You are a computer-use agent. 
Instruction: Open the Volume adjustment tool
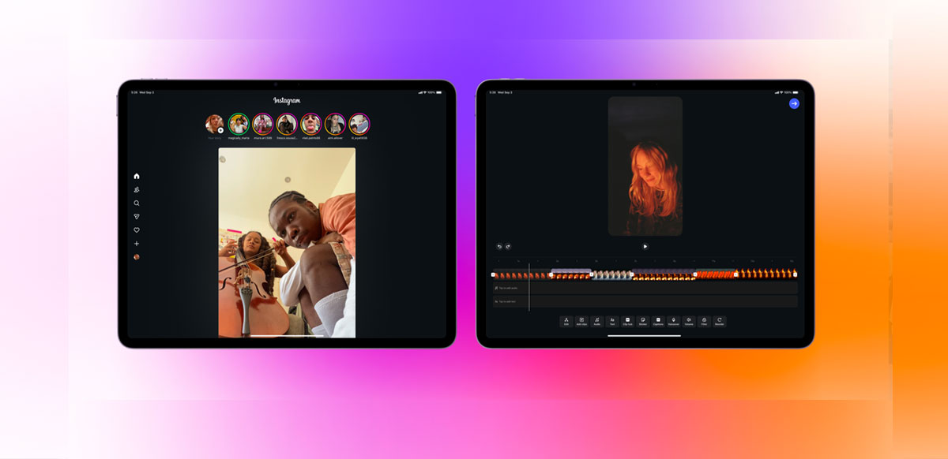pyautogui.click(x=688, y=321)
